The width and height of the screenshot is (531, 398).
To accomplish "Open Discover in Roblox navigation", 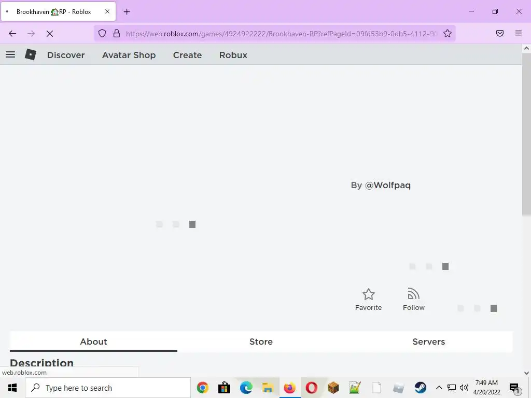I will [x=66, y=55].
